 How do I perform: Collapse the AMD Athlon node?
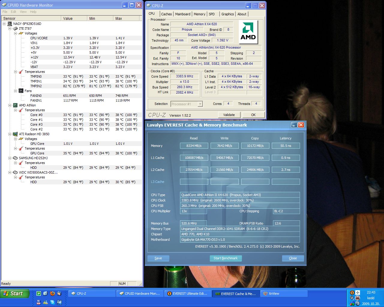pyautogui.click(x=10, y=105)
